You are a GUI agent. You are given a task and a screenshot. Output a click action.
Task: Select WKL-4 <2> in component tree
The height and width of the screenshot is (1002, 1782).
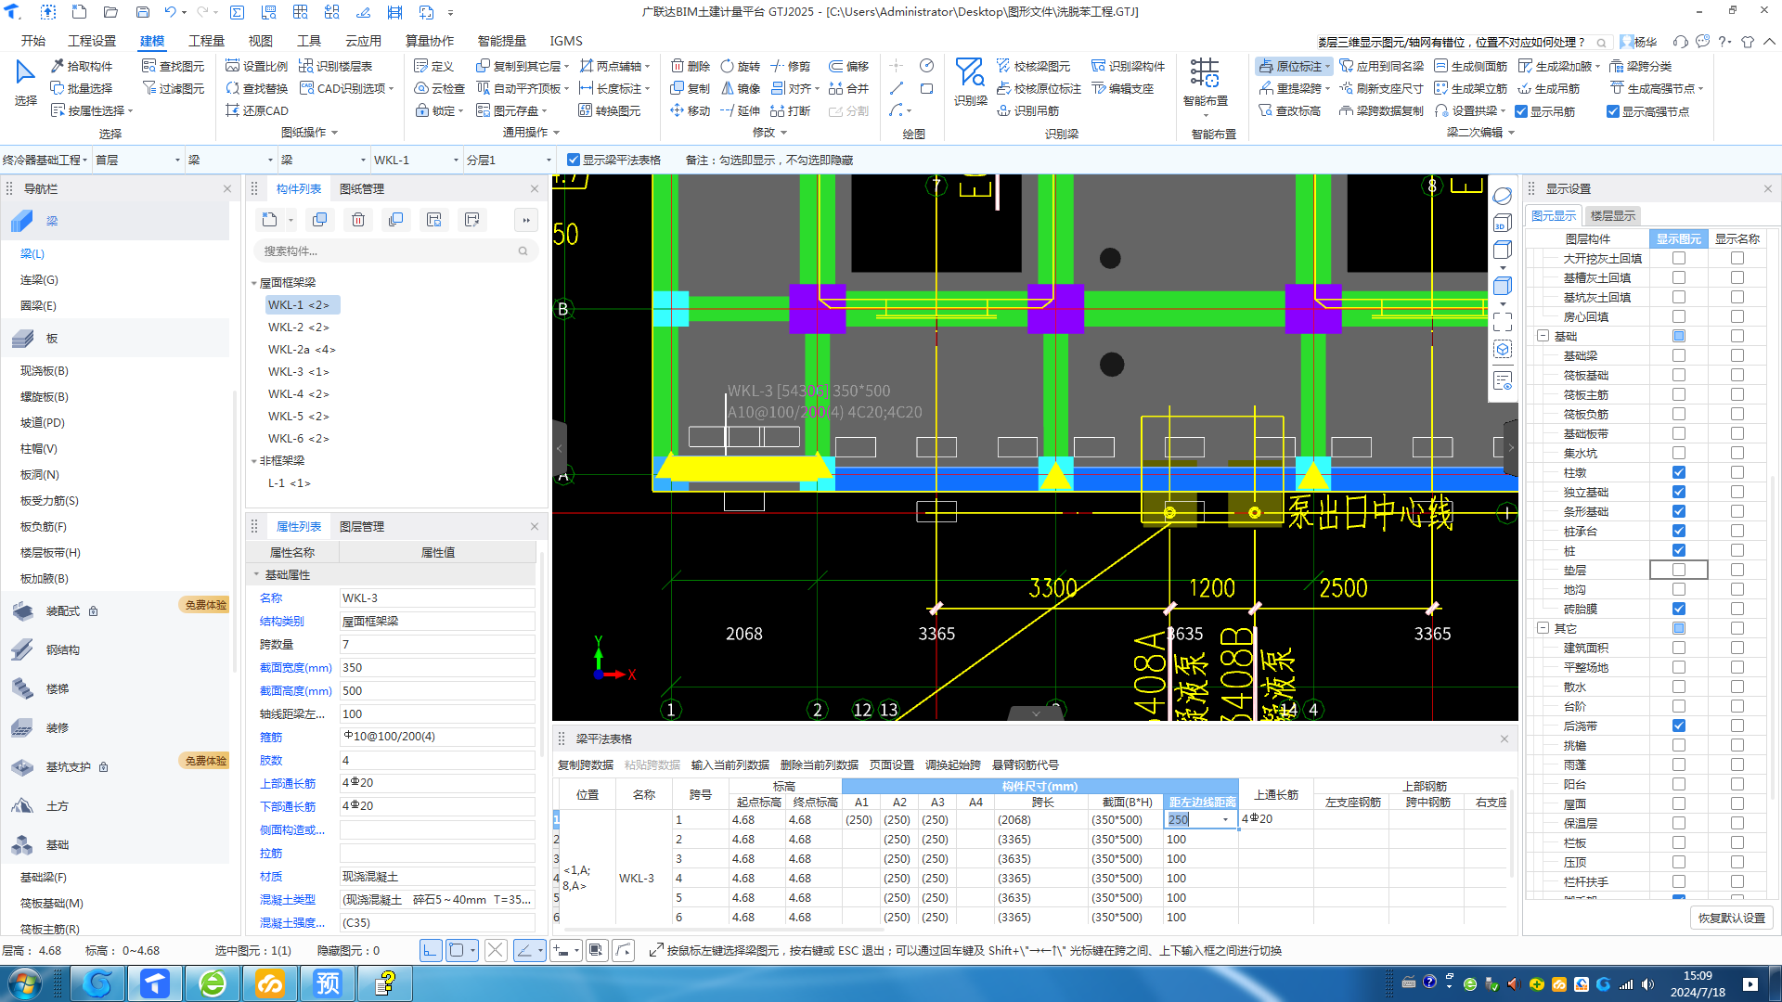299,393
